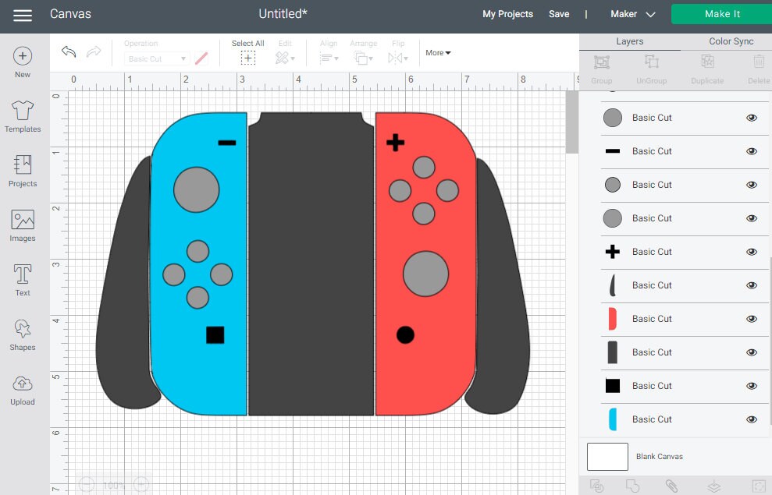Open the Basic Cut operation dropdown
This screenshot has width=772, height=495.
click(x=156, y=58)
